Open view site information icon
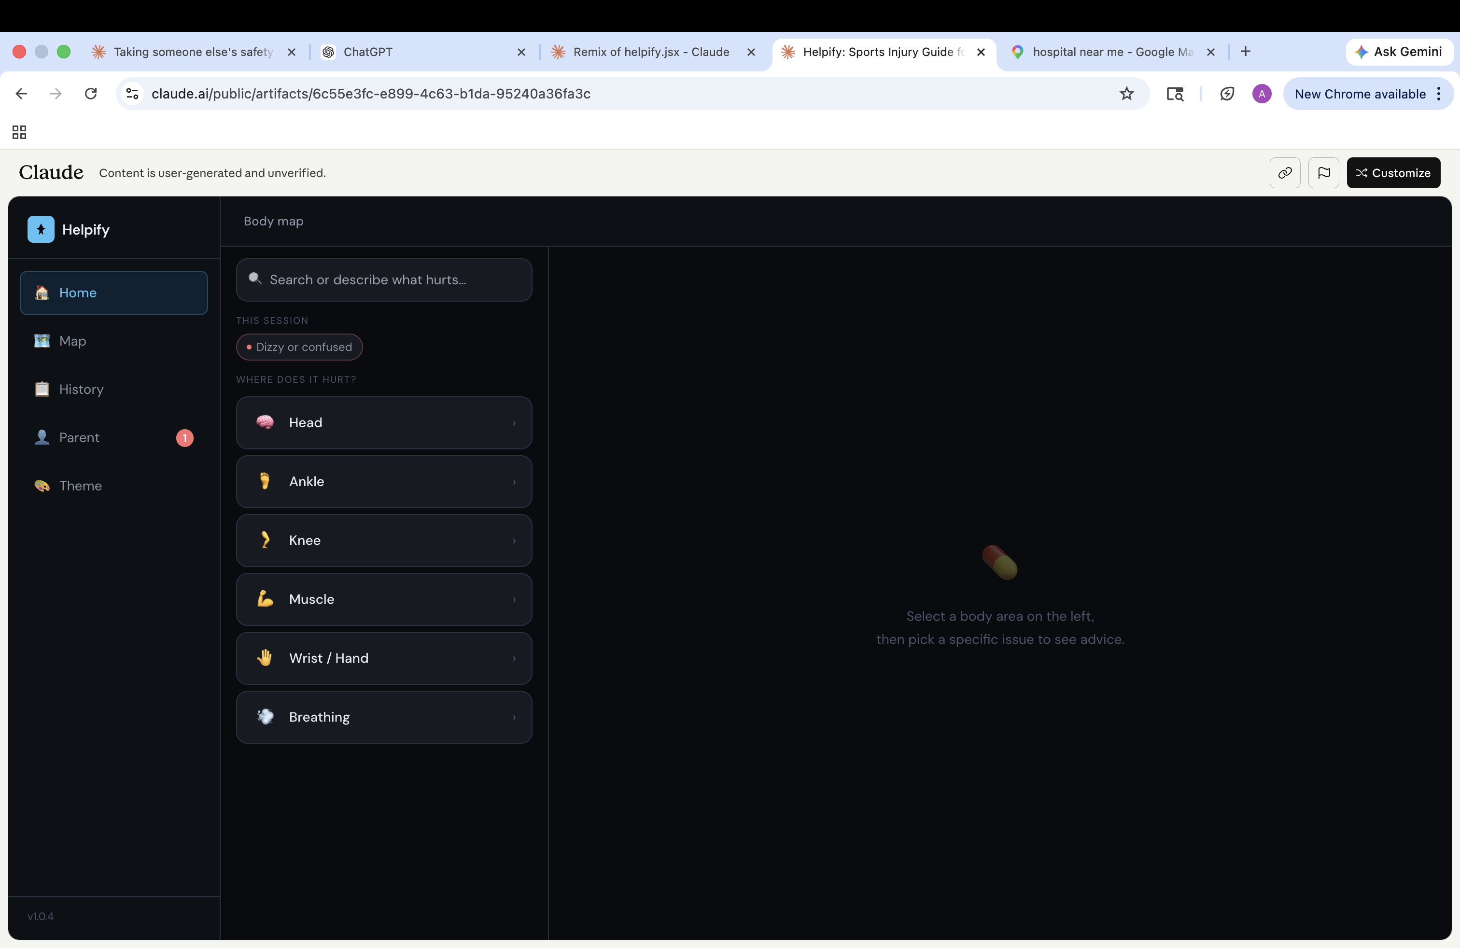 [x=132, y=94]
